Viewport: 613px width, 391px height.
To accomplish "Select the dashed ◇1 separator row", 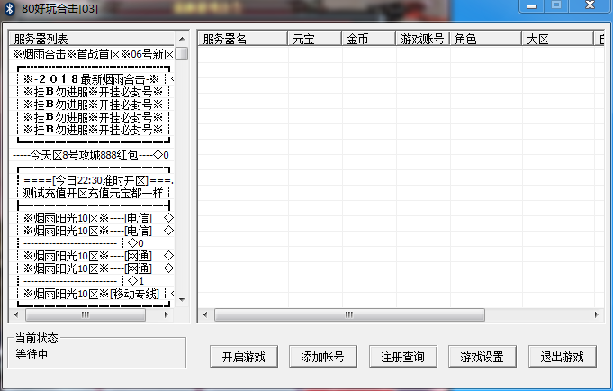I will [93, 281].
